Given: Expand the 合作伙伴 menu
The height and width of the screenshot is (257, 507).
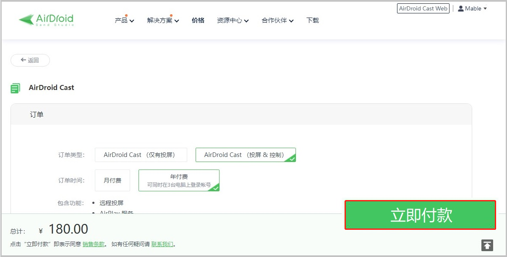Looking at the screenshot, I should (277, 20).
